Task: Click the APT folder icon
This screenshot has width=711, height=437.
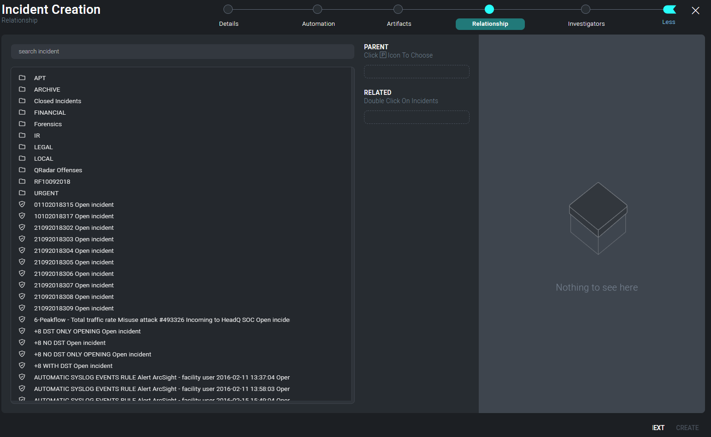Action: click(x=22, y=78)
